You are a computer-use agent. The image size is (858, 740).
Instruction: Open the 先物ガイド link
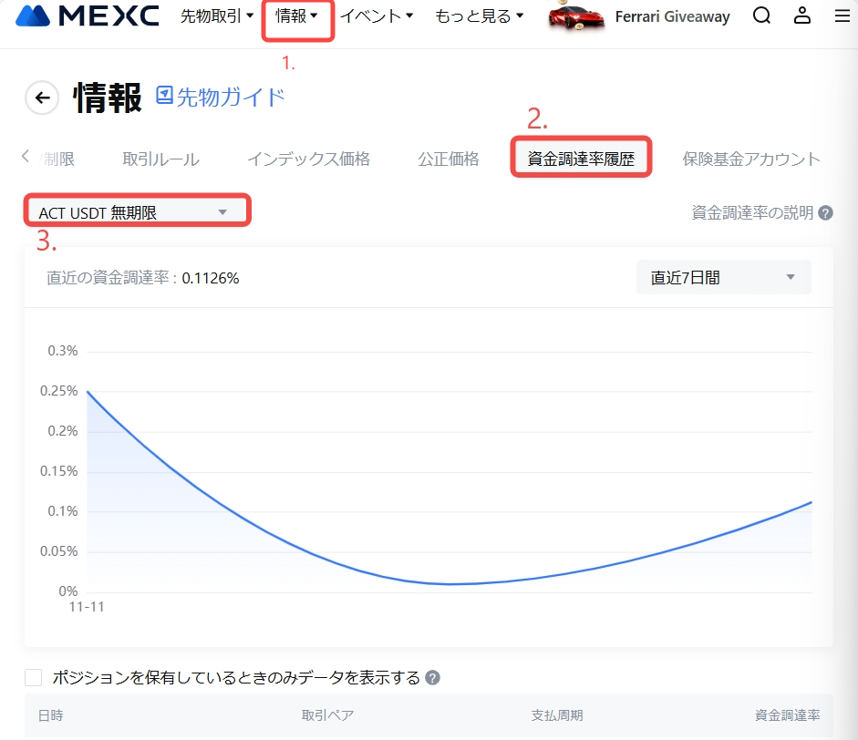[x=221, y=97]
